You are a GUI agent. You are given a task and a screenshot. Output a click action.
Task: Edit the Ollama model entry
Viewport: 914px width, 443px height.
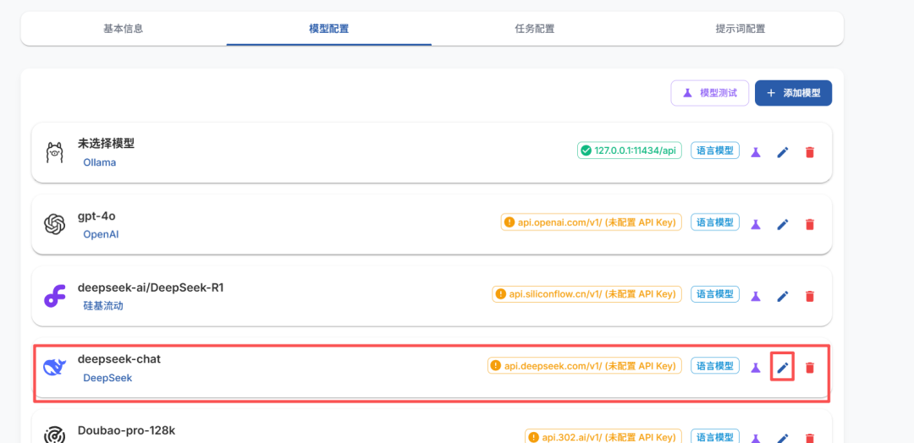click(783, 152)
